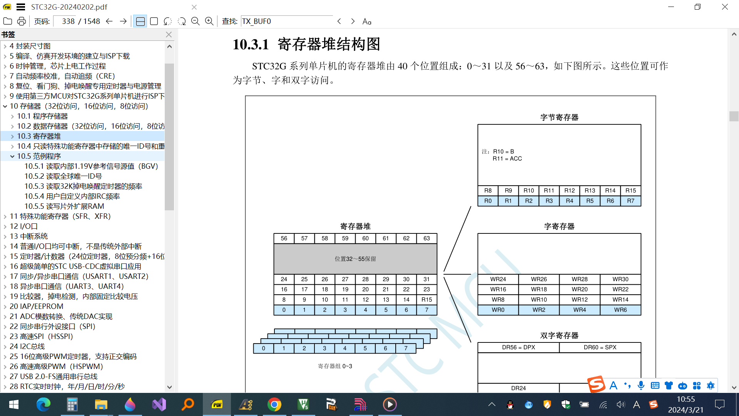
Task: Open a file with the folder icon
Action: click(x=8, y=21)
